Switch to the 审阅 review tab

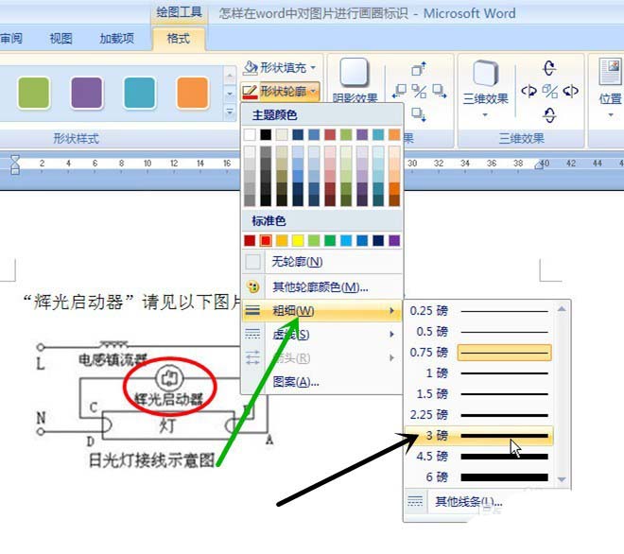tap(11, 38)
